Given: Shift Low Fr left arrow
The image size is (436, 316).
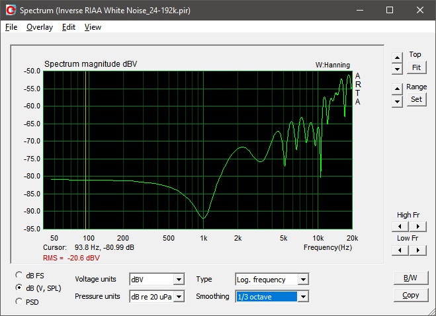Looking at the screenshot, I should pos(400,251).
